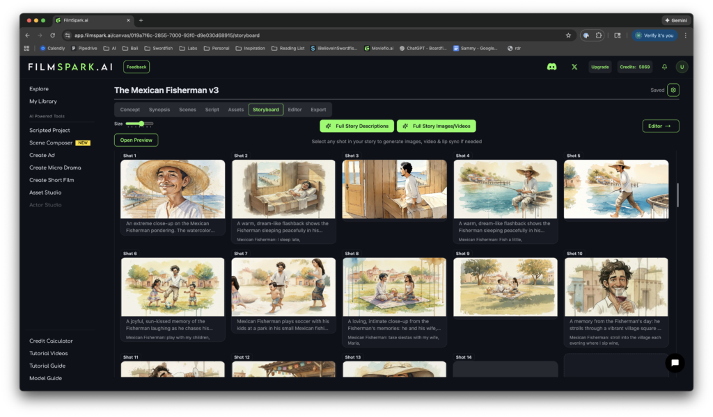Expand the Bali bookmarks folder

click(x=130, y=47)
